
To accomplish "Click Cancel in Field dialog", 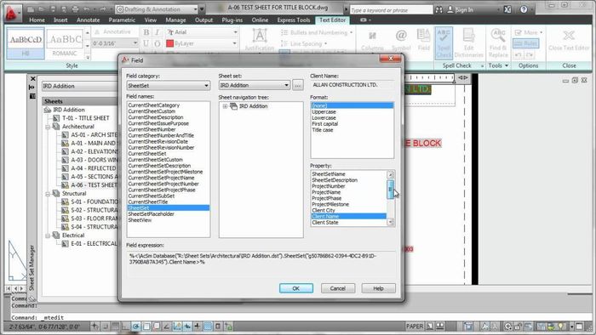I will point(337,289).
